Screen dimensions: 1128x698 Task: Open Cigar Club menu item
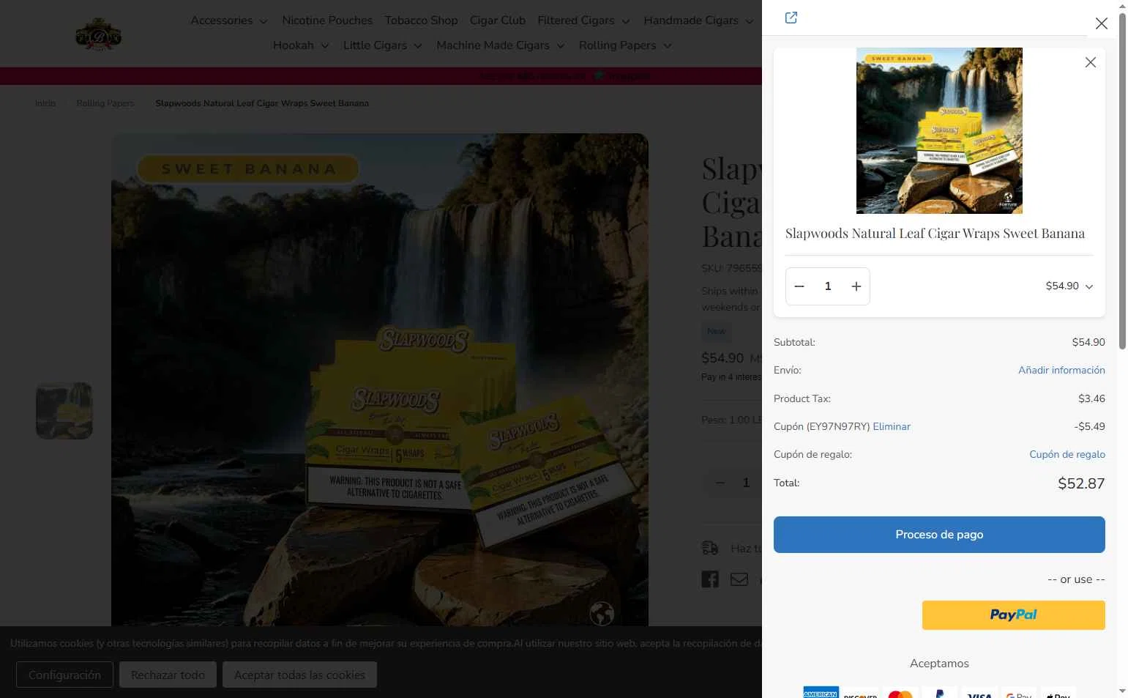[498, 21]
